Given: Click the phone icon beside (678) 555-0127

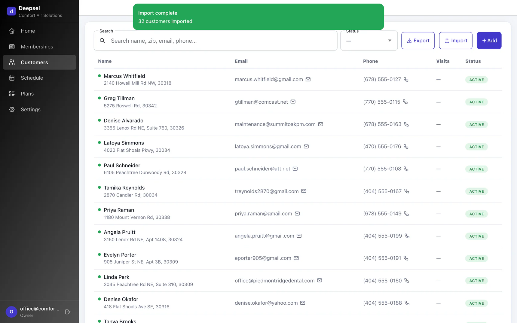Looking at the screenshot, I should pos(406,79).
